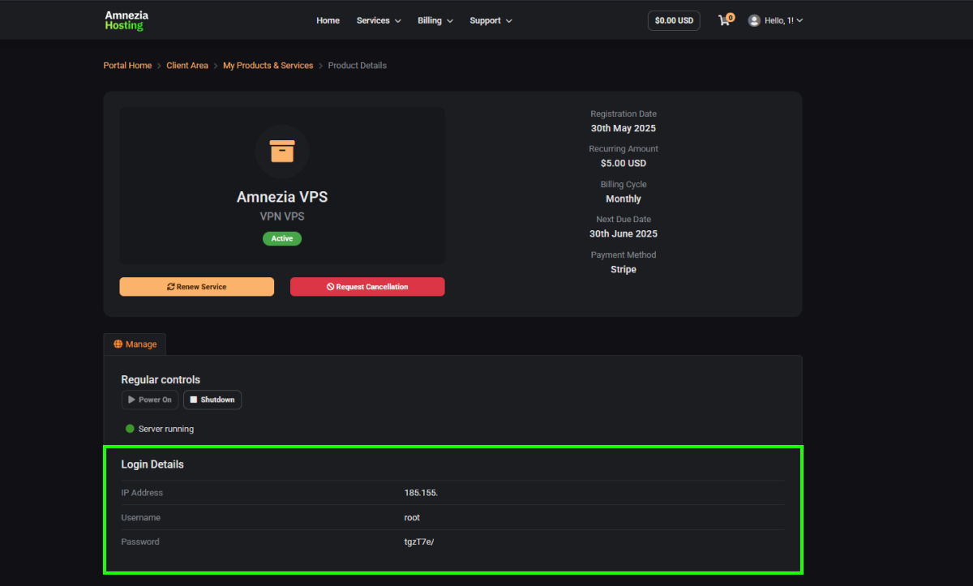
Task: Click the Renew Service button
Action: (x=197, y=287)
